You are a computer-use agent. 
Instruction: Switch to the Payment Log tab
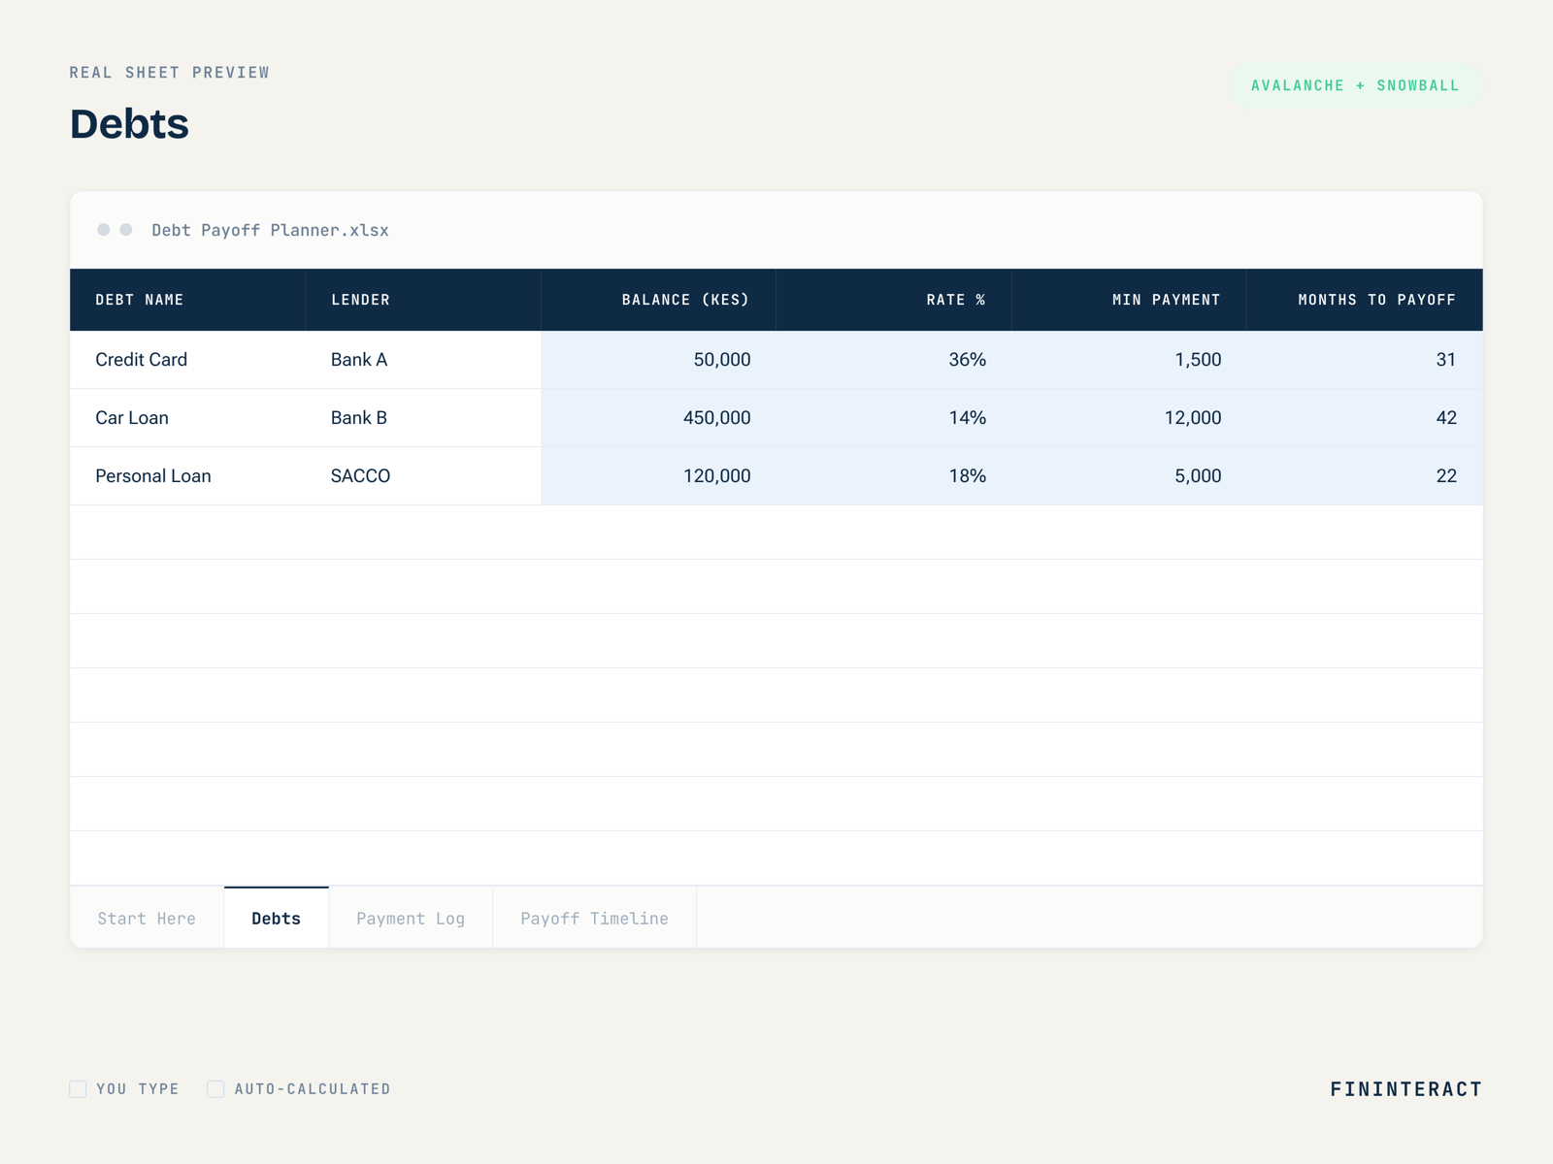click(x=411, y=918)
